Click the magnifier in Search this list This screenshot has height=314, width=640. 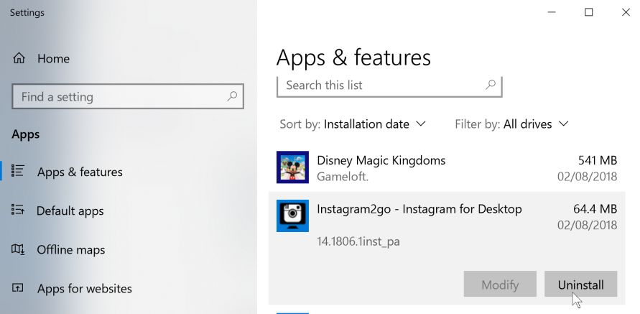click(x=491, y=85)
